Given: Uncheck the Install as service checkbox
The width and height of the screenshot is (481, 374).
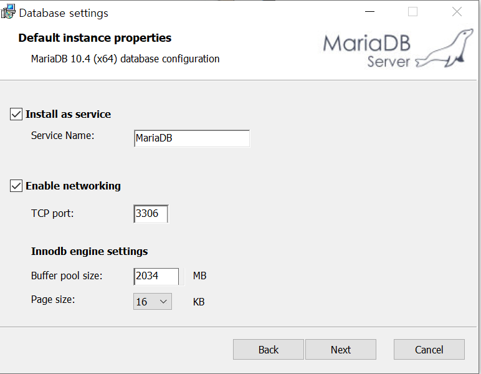Looking at the screenshot, I should 16,114.
